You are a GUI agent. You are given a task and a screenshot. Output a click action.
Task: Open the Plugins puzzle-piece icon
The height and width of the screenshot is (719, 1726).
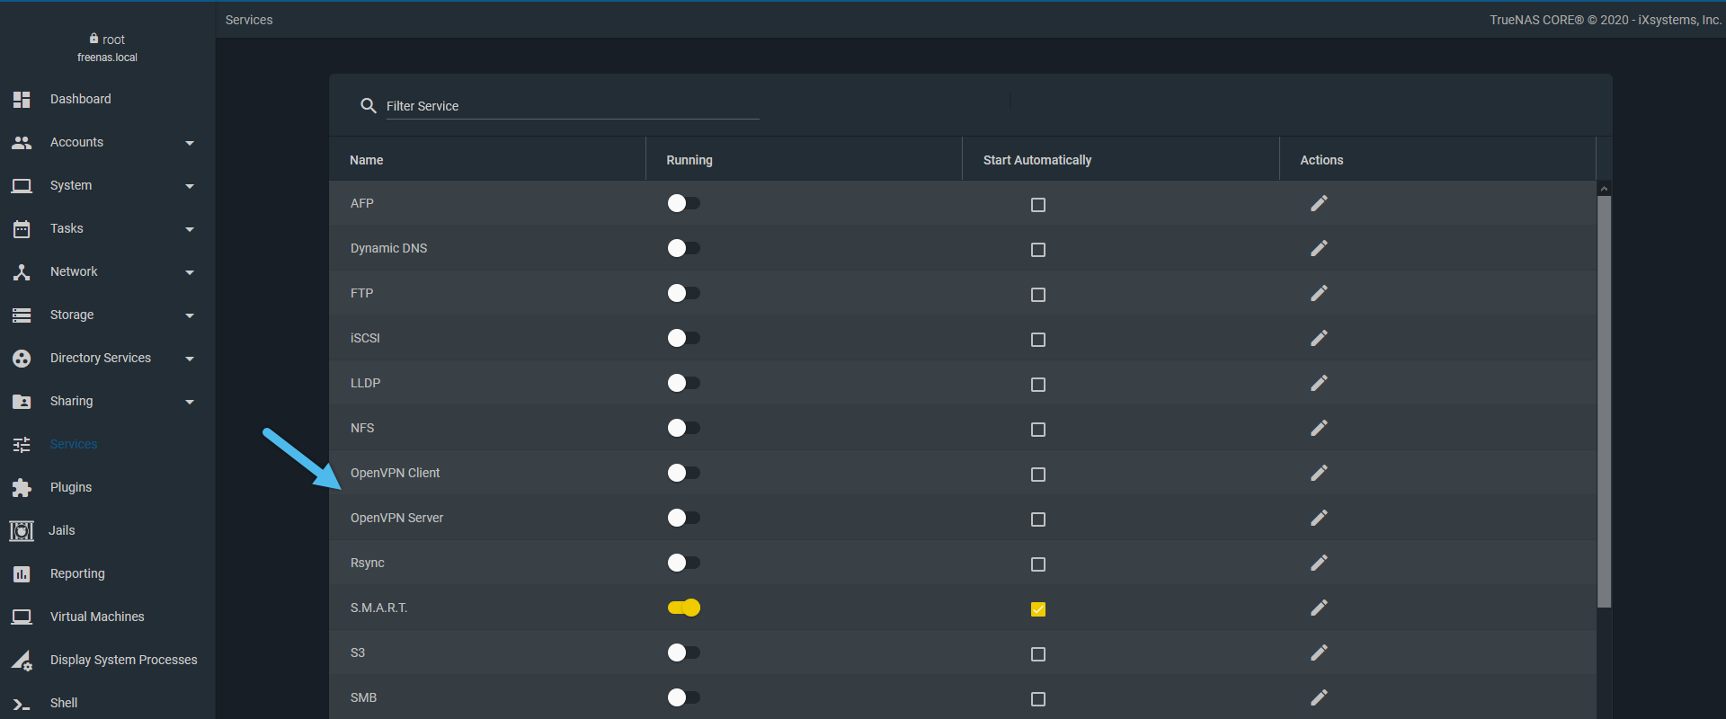tap(22, 487)
